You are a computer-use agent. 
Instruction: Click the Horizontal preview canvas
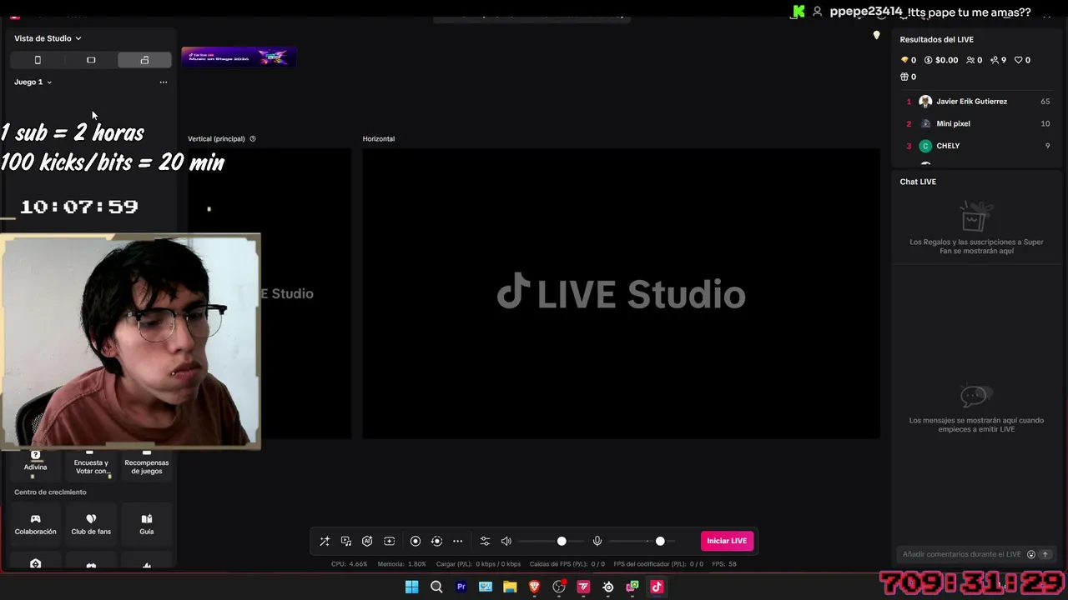[x=621, y=293]
